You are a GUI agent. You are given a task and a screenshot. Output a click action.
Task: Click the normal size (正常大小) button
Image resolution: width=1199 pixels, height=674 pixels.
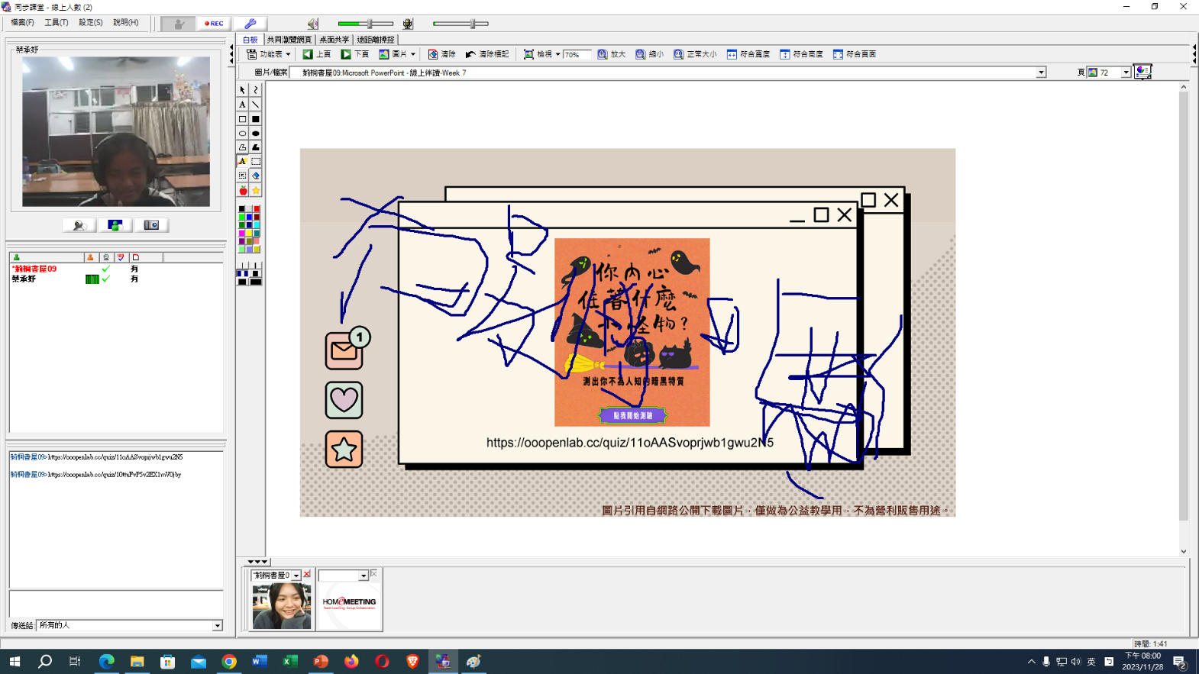[x=694, y=54]
